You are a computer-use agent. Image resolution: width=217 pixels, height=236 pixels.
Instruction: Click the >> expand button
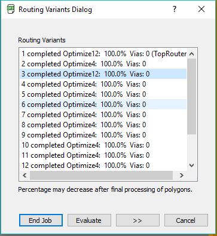tap(137, 220)
